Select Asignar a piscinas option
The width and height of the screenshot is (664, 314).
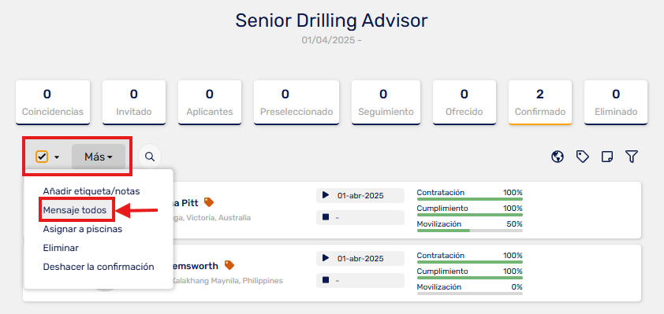pos(83,229)
